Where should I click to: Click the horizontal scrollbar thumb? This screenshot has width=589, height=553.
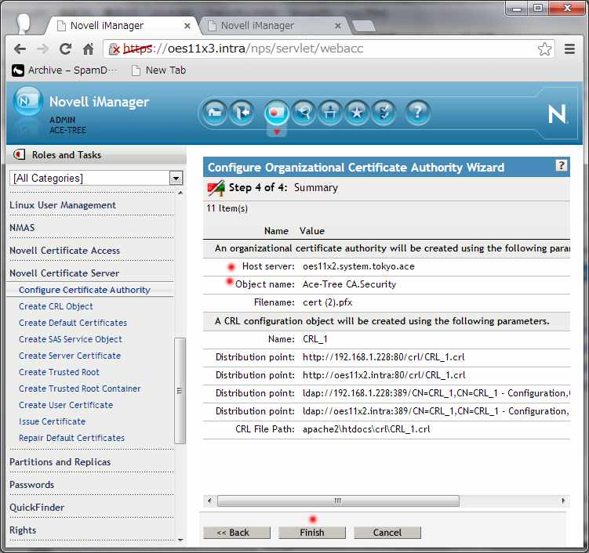(338, 501)
